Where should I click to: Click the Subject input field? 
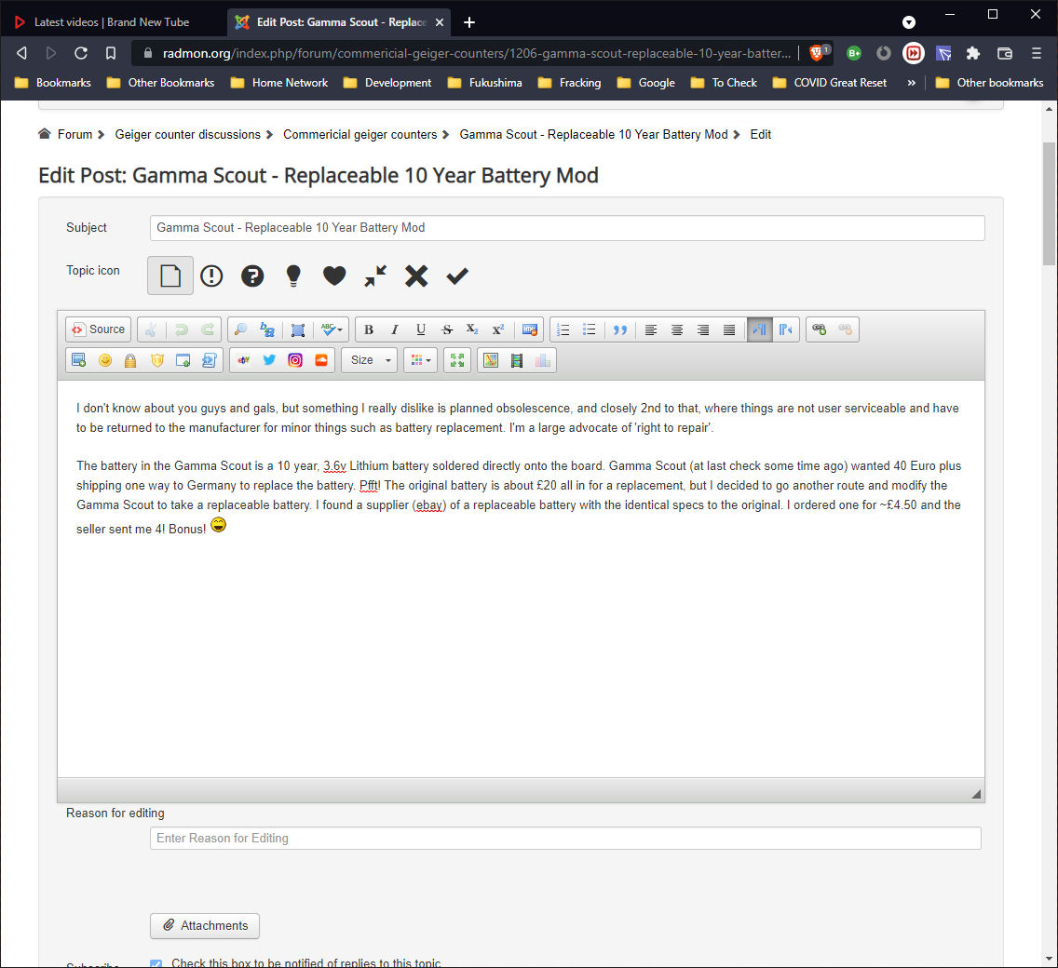click(x=567, y=228)
